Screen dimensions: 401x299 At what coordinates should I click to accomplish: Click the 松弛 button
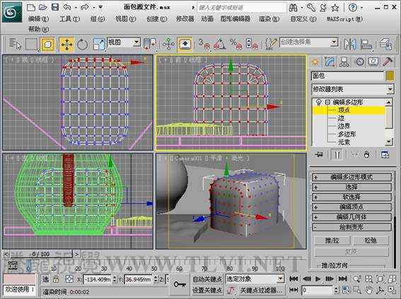click(371, 240)
